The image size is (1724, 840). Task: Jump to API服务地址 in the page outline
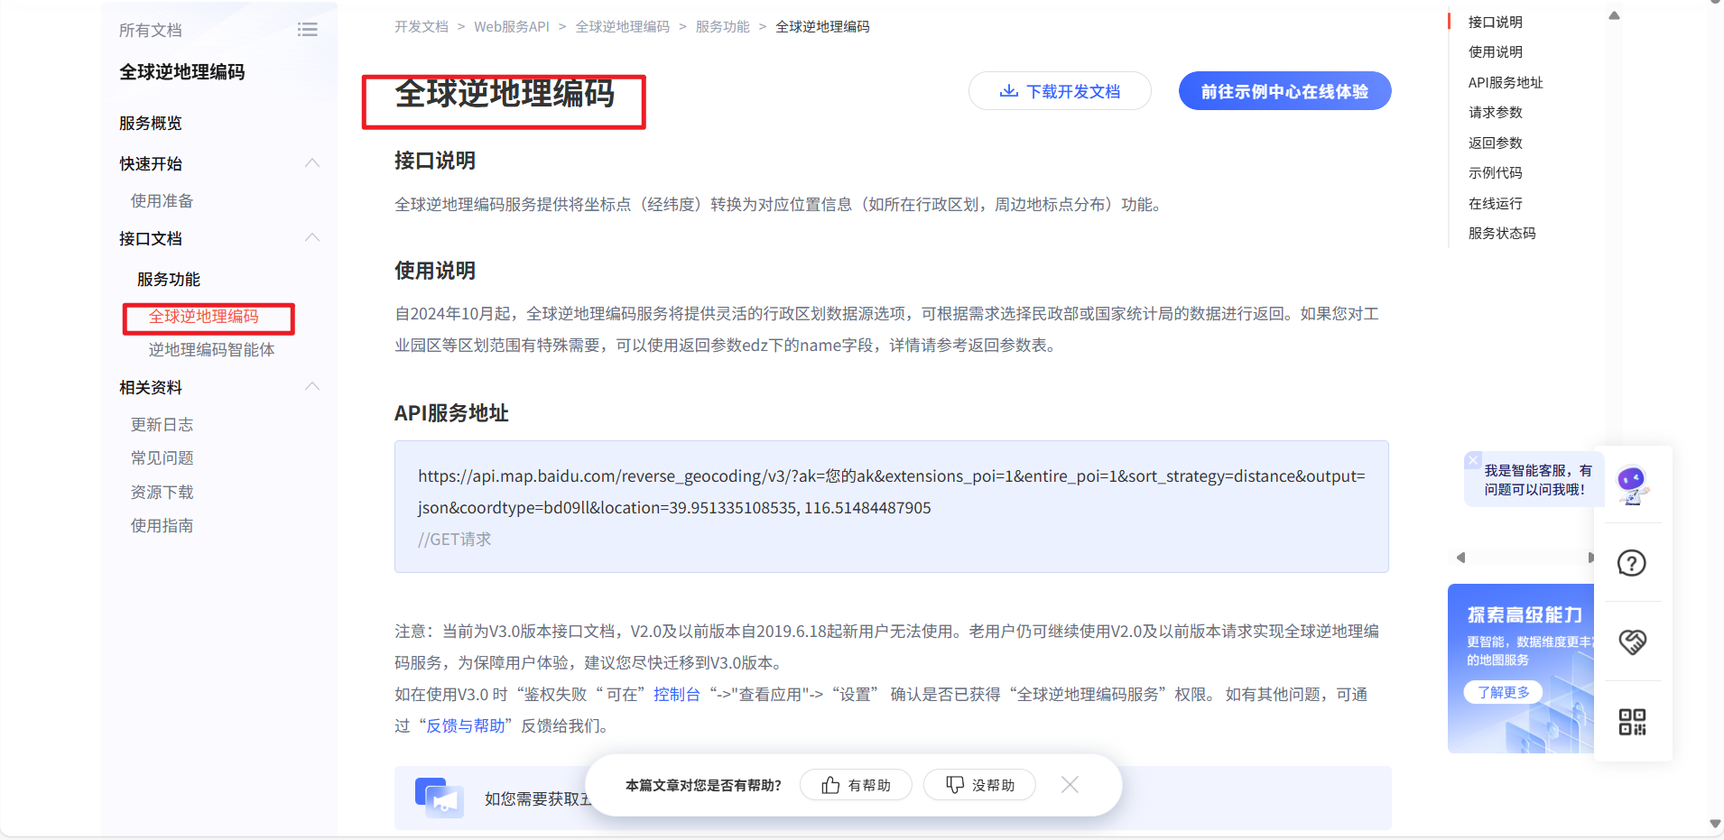coord(1506,83)
